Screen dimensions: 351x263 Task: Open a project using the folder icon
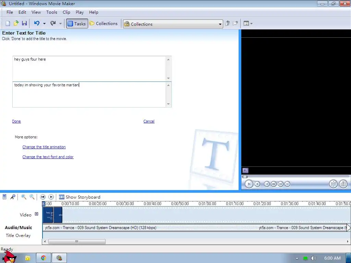(16, 23)
